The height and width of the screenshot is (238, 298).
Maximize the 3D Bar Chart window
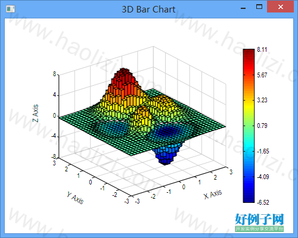[x=259, y=7]
